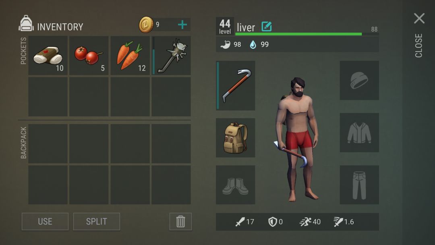Viewport: 435px width, 245px height.
Task: Close the inventory with the X
Action: [419, 18]
